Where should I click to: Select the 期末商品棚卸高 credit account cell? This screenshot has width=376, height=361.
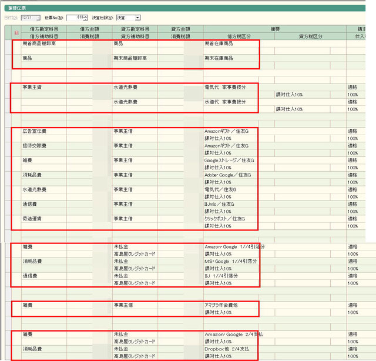point(135,58)
